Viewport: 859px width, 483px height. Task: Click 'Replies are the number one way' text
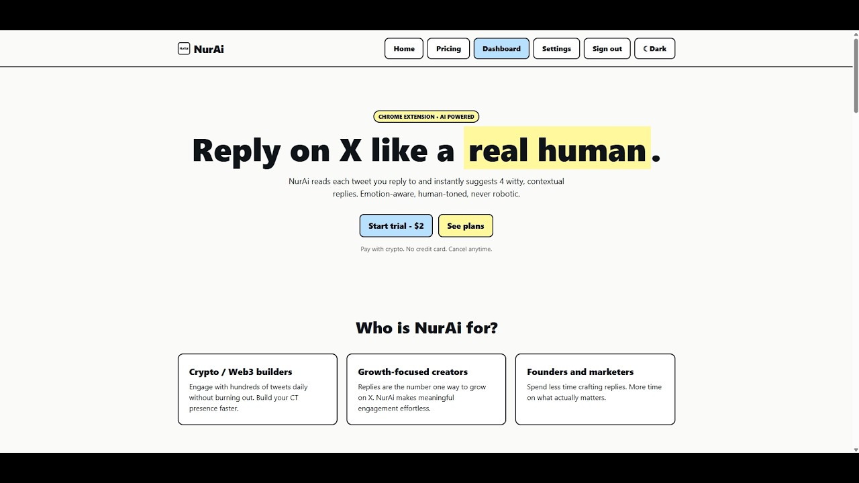point(422,398)
